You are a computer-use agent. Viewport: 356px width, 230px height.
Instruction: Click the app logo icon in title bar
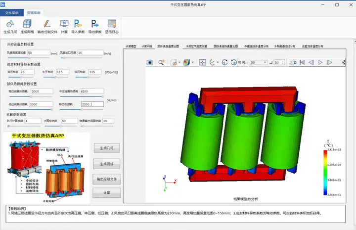click(2, 4)
